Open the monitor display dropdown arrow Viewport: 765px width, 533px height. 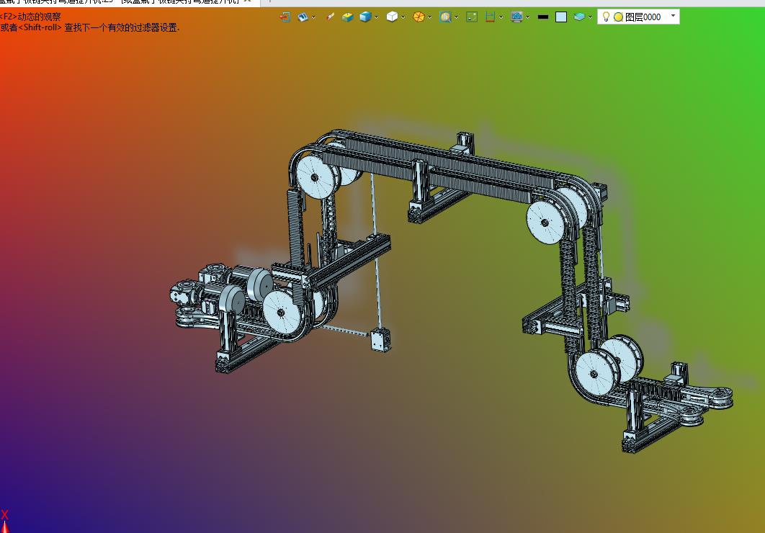coord(527,17)
